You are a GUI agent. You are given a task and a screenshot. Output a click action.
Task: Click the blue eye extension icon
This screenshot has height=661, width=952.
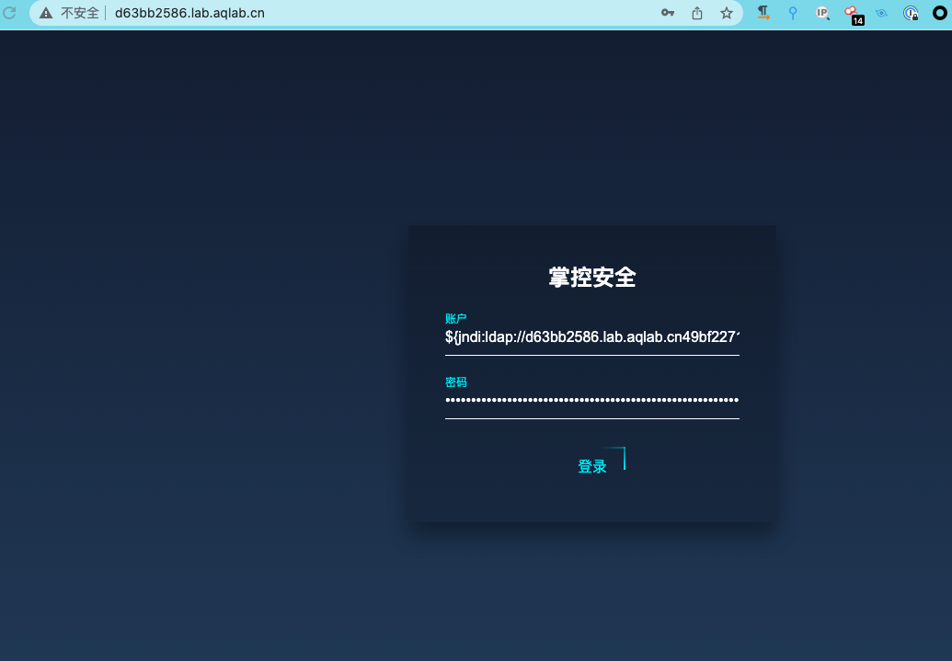[x=881, y=13]
